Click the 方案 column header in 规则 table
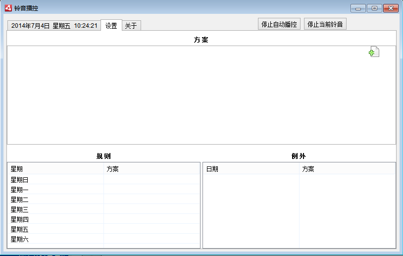This screenshot has height=256, width=403. [151, 169]
